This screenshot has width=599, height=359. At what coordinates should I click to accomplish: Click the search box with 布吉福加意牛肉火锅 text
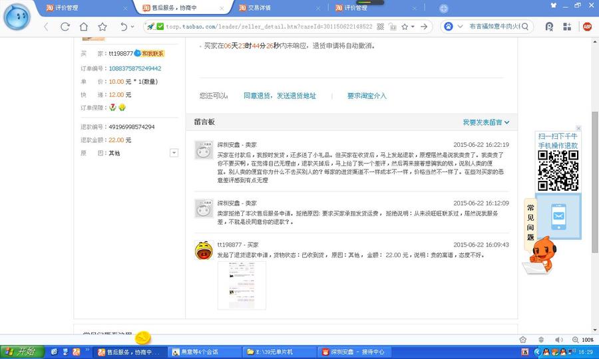494,27
